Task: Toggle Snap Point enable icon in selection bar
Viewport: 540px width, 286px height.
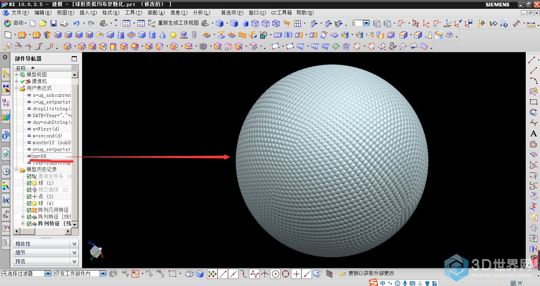Action: point(212,274)
